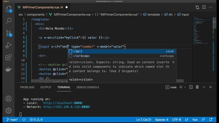This screenshot has height=123, width=219.
Task: Close the terminal panel
Action: coord(210,87)
